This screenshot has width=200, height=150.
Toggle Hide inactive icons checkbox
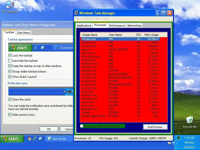click(x=10, y=114)
